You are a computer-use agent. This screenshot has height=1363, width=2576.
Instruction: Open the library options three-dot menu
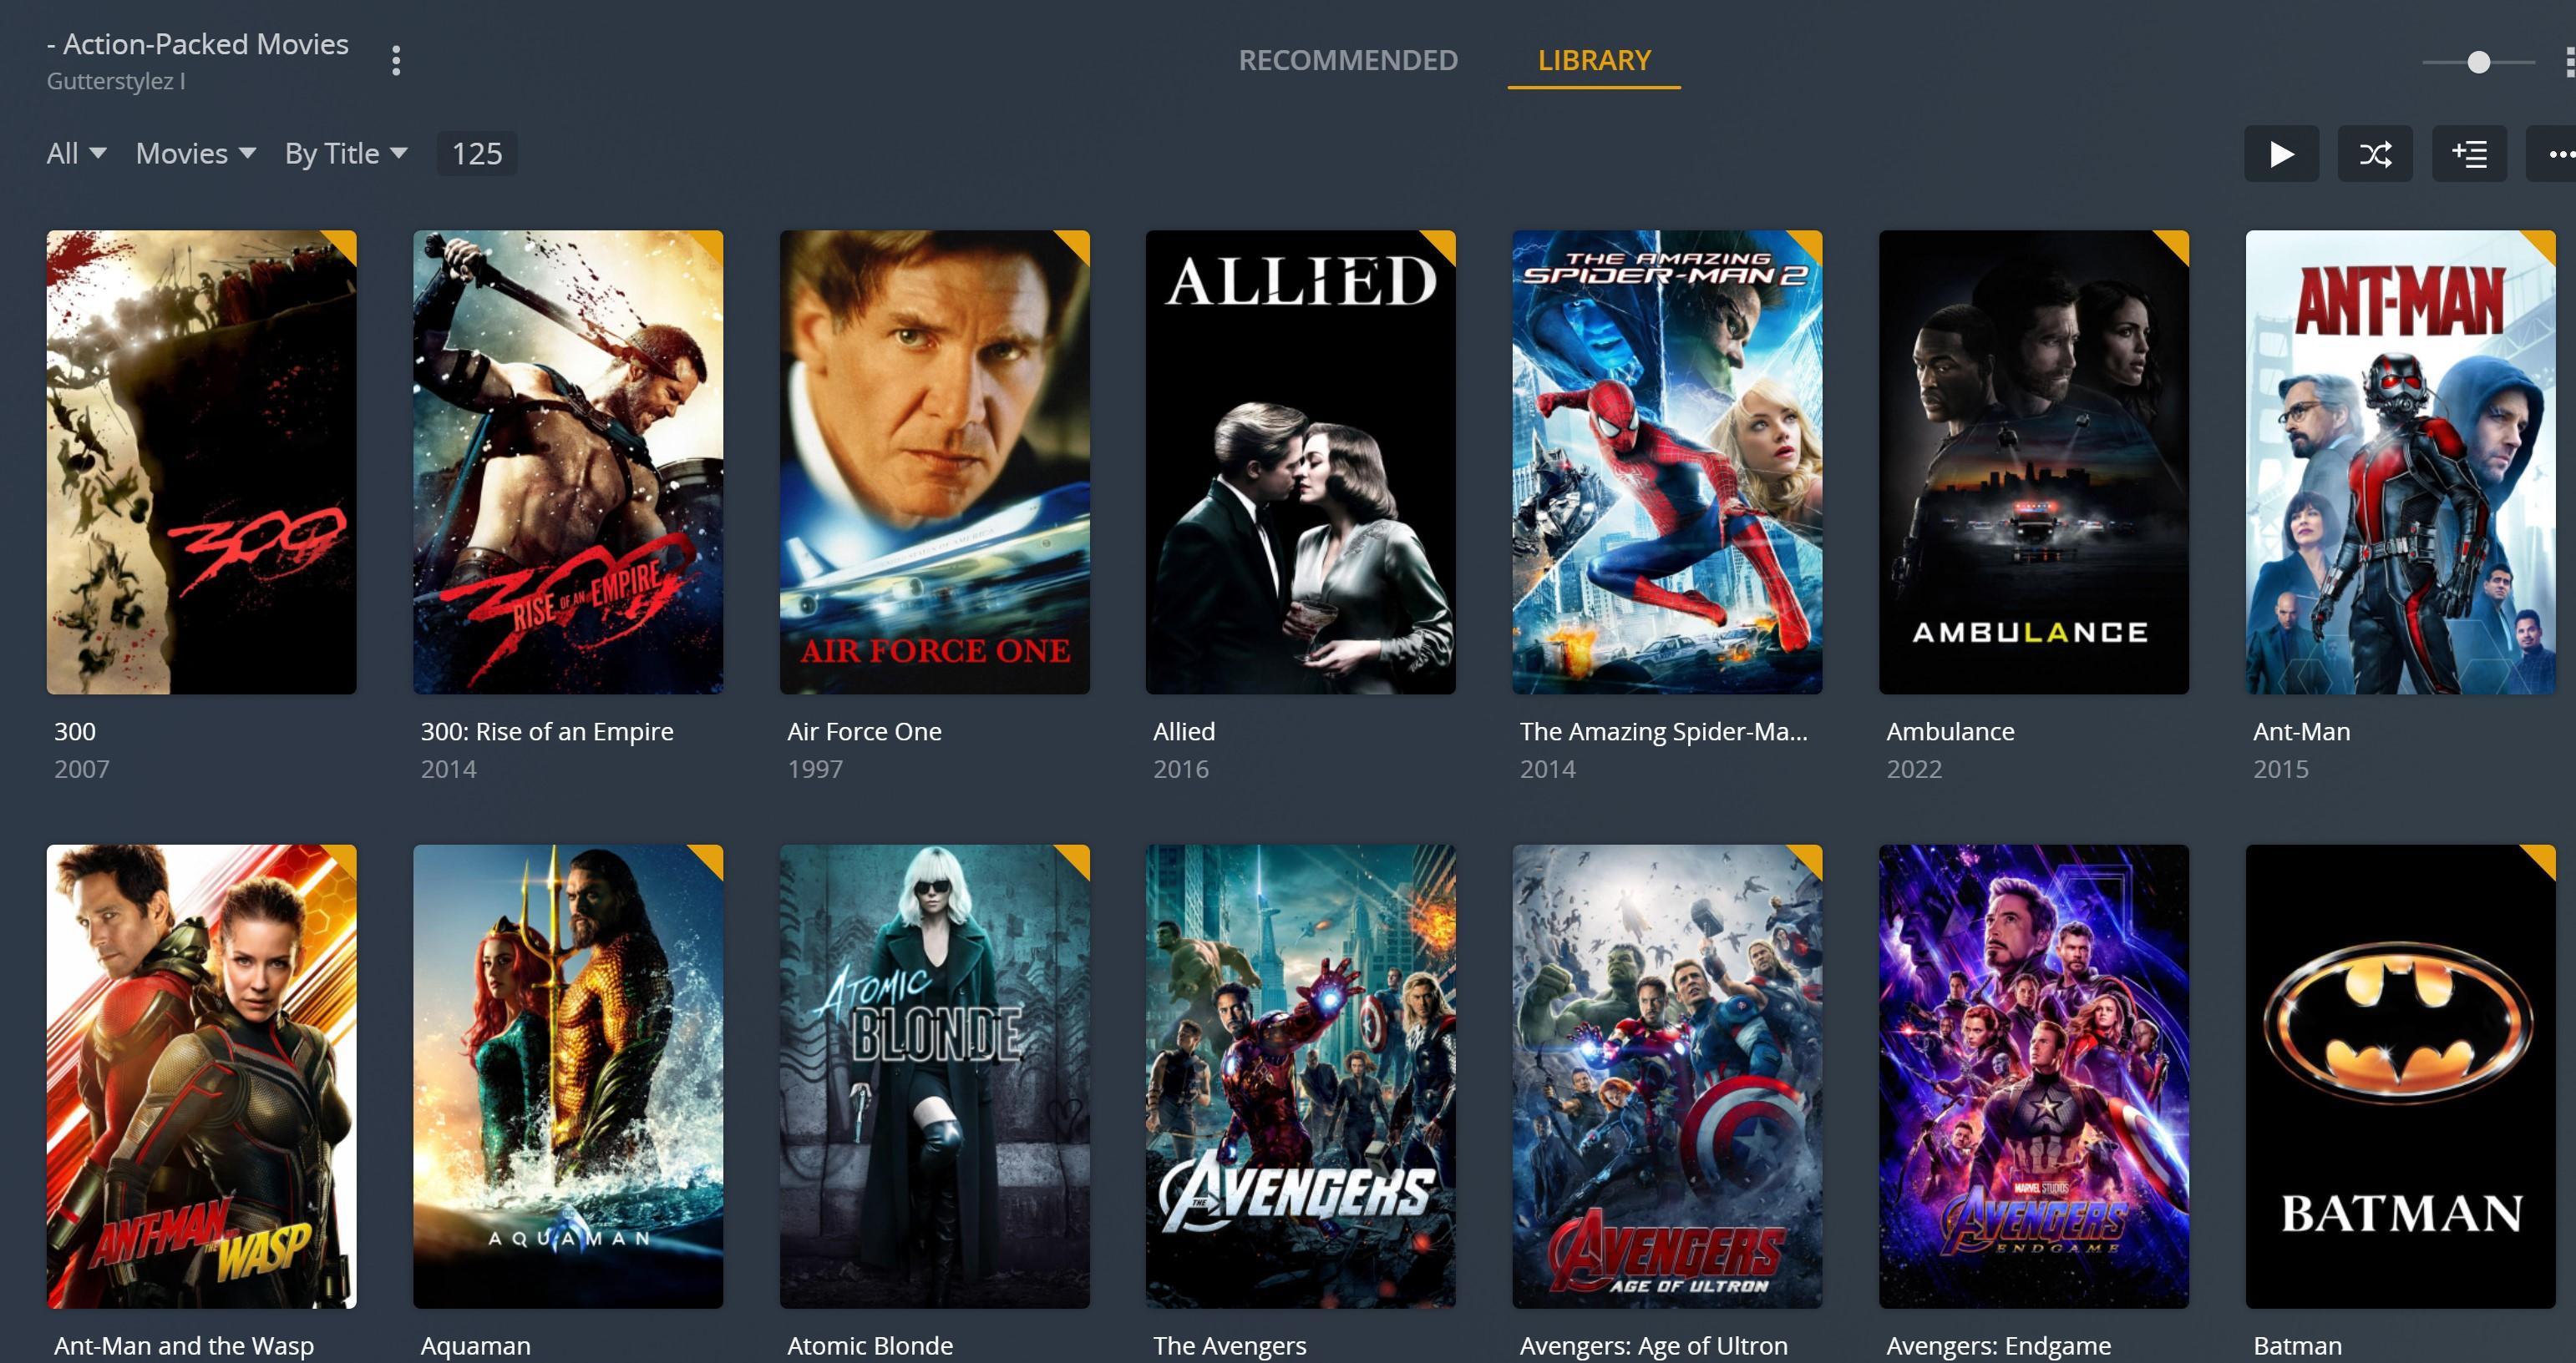[396, 61]
